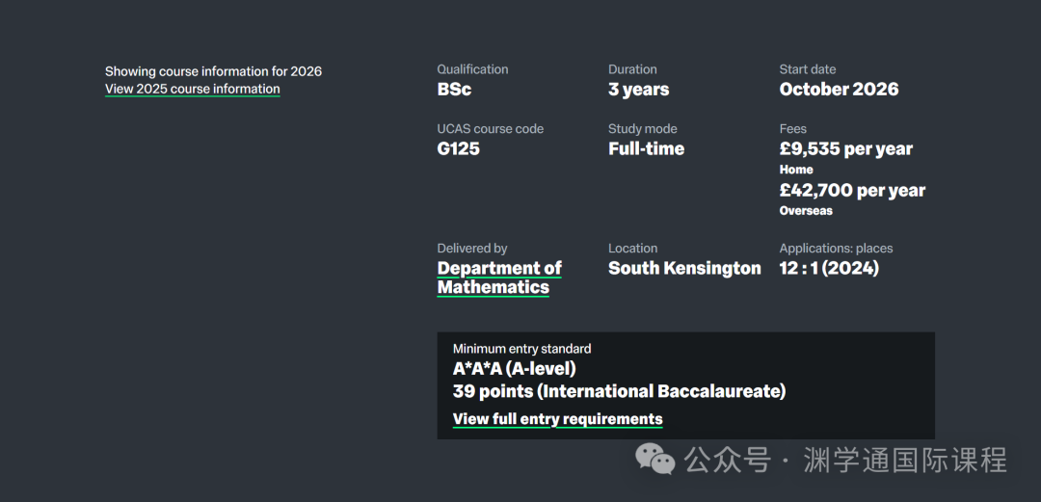Select the A*A*A (A-level) entry standard

514,369
